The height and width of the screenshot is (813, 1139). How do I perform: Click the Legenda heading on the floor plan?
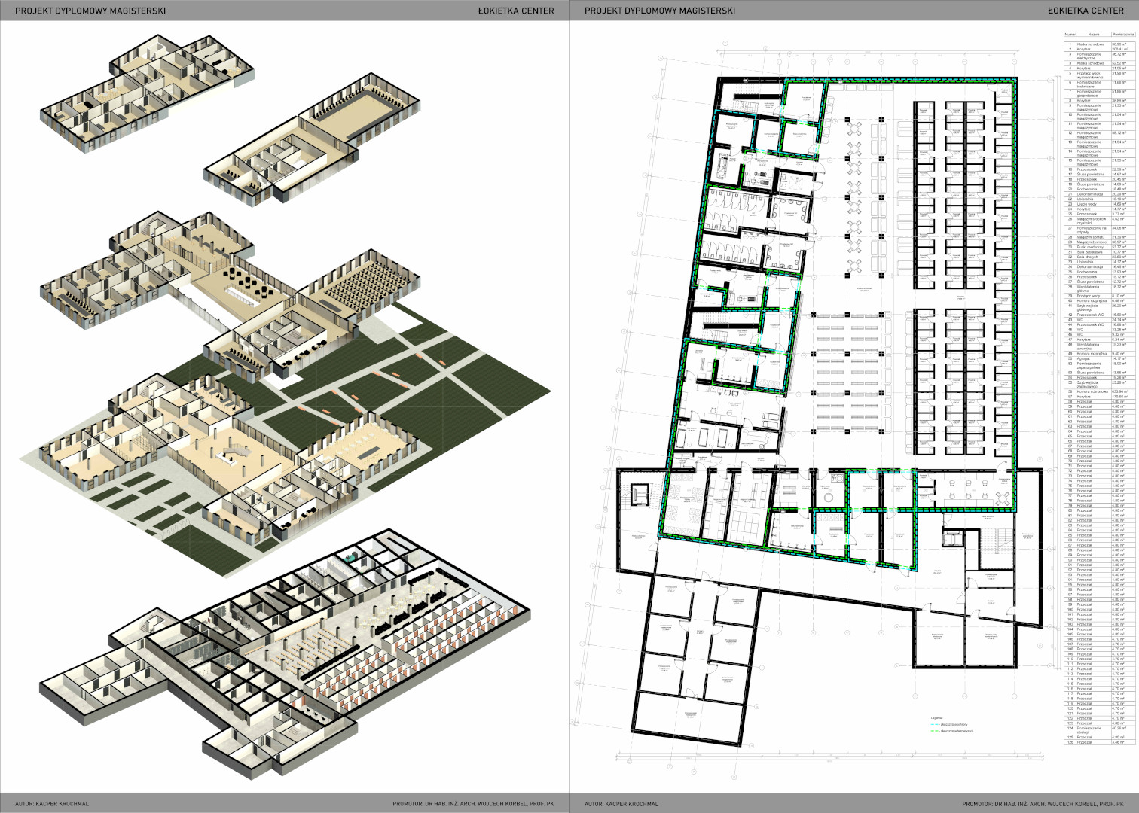click(937, 718)
